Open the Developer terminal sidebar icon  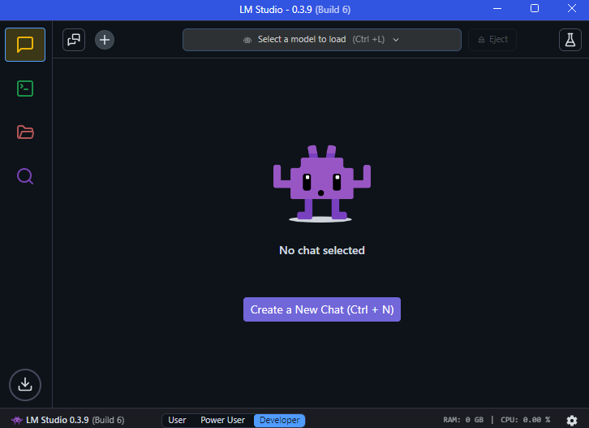[x=25, y=89]
